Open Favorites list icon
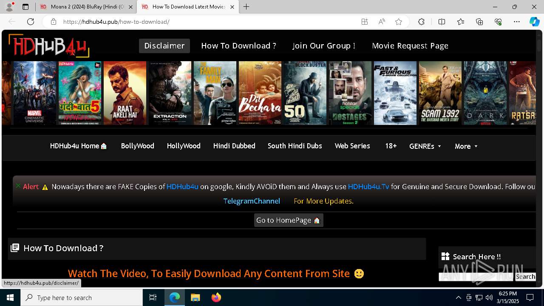The image size is (544, 306). point(461,22)
